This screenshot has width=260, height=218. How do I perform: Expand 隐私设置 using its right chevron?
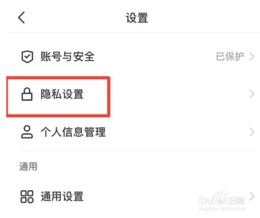tap(252, 94)
